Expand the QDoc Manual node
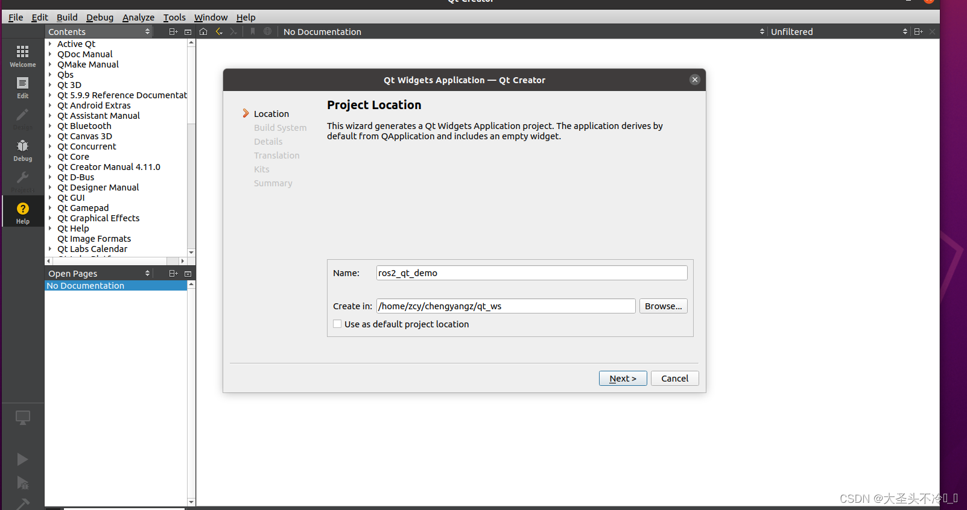Screen dimensions: 967x510 tap(50, 54)
